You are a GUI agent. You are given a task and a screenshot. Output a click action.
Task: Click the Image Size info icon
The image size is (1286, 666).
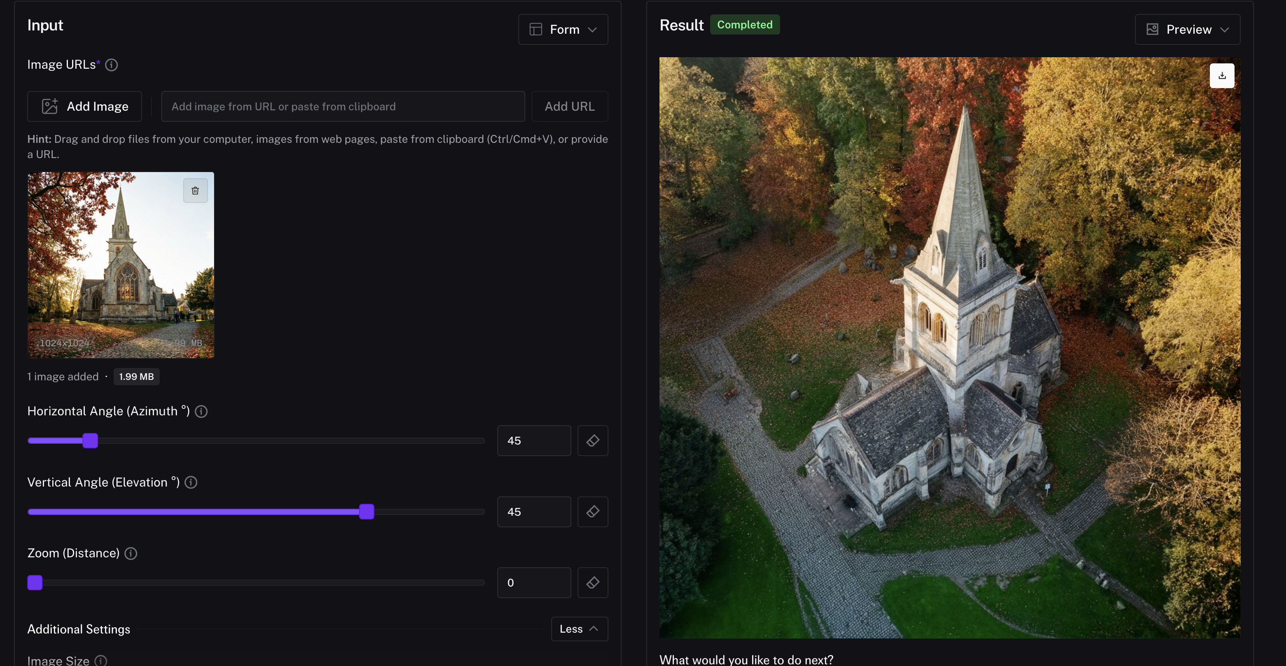[101, 661]
